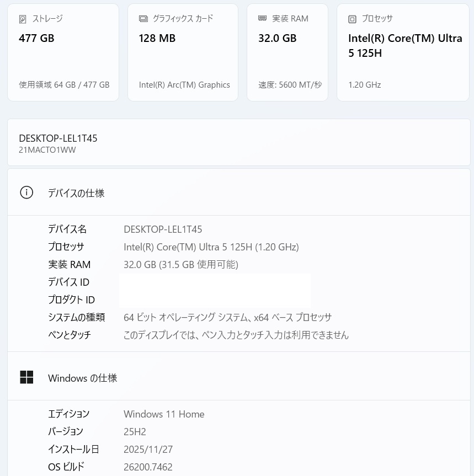
Task: Click the graphics card (グラフィックス カード) icon
Action: click(143, 19)
